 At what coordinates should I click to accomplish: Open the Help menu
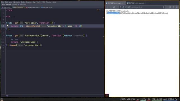coord(54,2)
